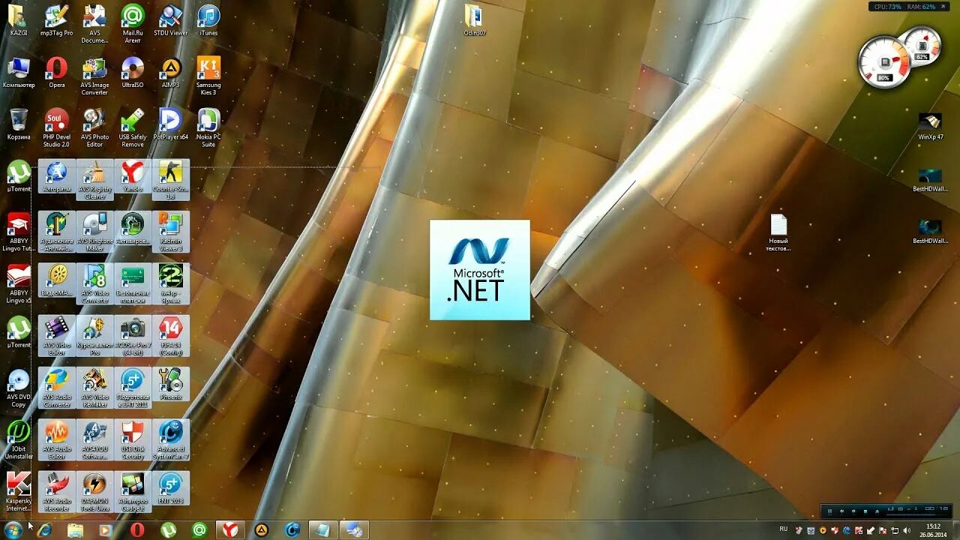Open the Mail.Ru Агент desktop shortcut
Viewport: 960px width, 540px height.
point(133,24)
